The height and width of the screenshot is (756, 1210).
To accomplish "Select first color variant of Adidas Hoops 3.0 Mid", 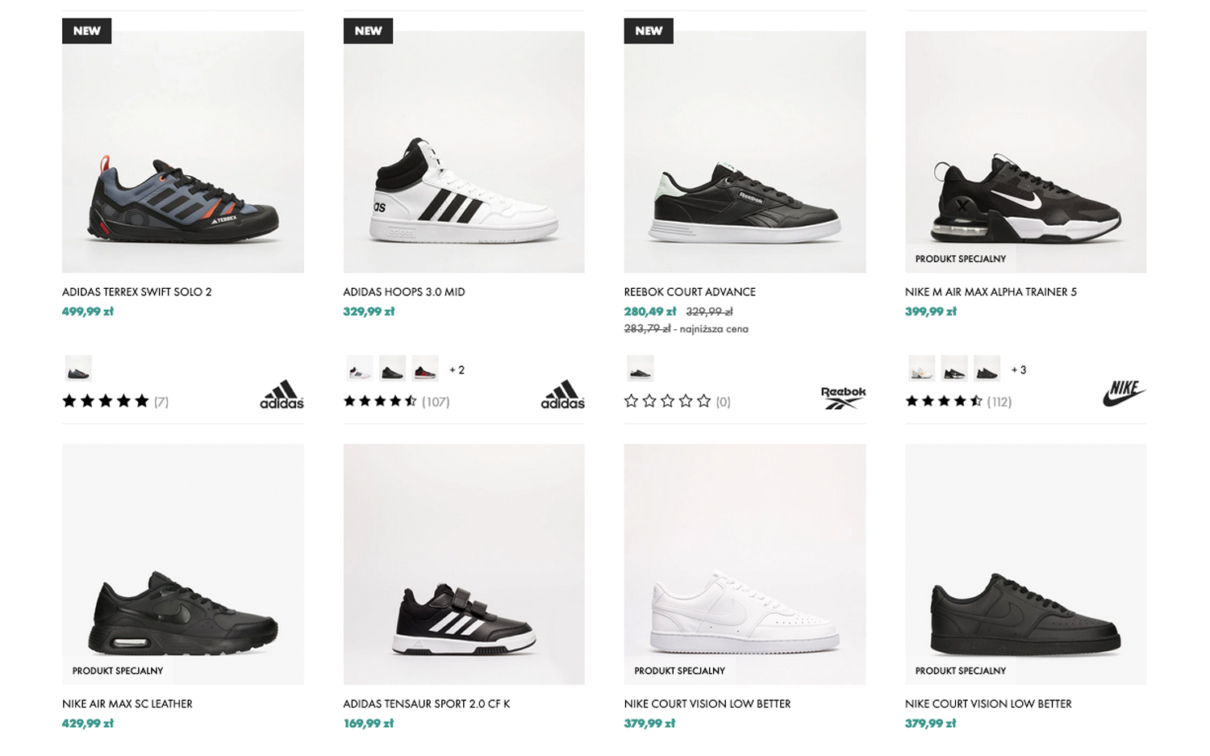I will [360, 370].
